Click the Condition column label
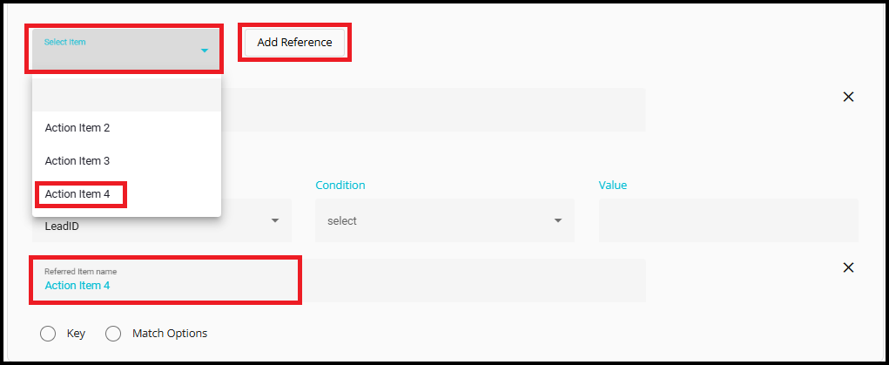The height and width of the screenshot is (365, 889). (x=340, y=186)
